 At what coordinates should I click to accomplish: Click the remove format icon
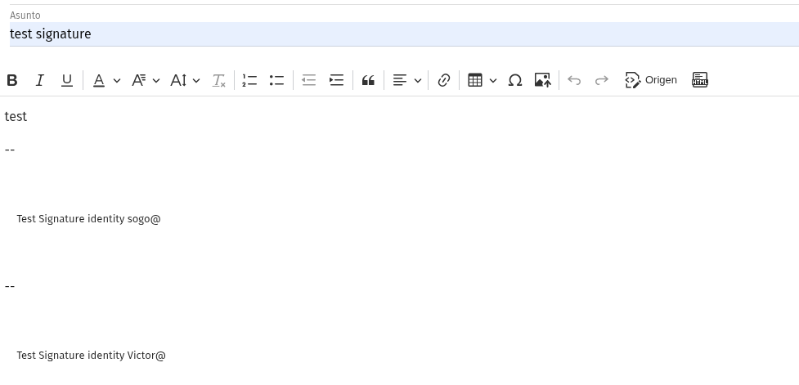(x=218, y=80)
